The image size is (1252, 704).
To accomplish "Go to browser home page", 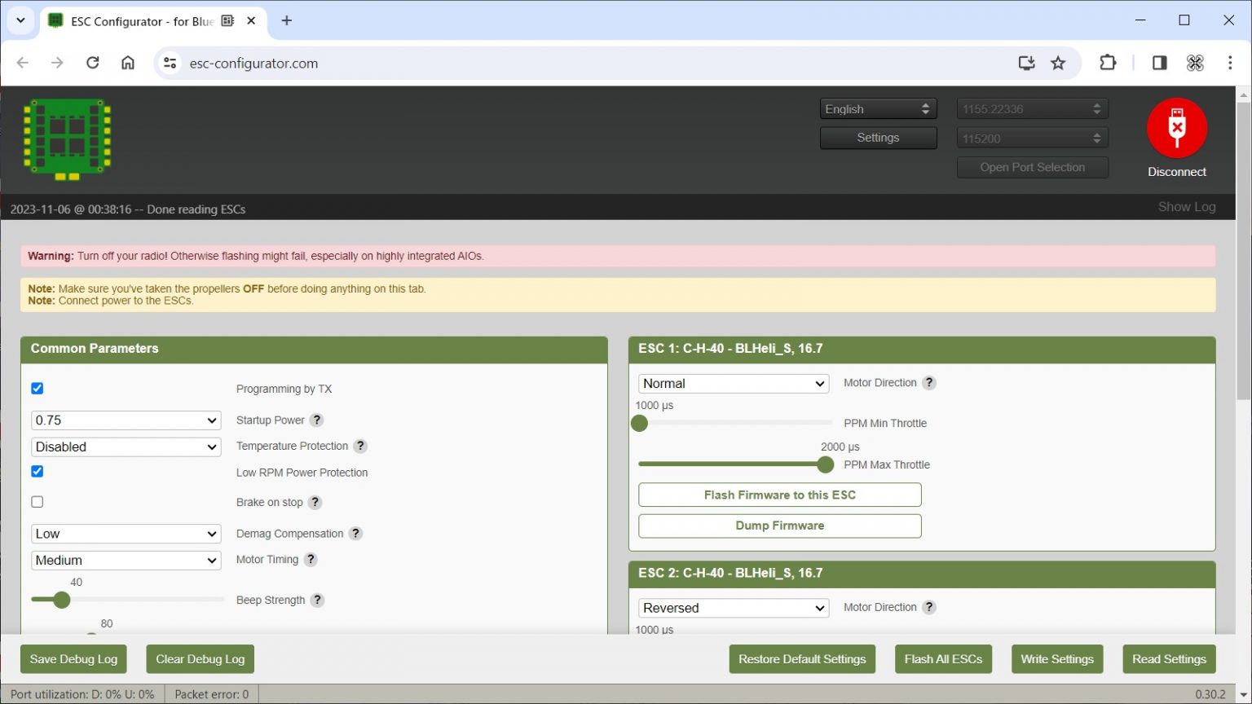I will point(128,63).
